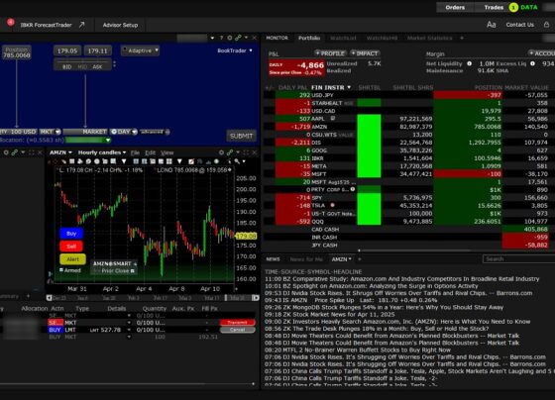Click the news Search field
Screen dimensions: 555x400
pyautogui.click(x=518, y=258)
